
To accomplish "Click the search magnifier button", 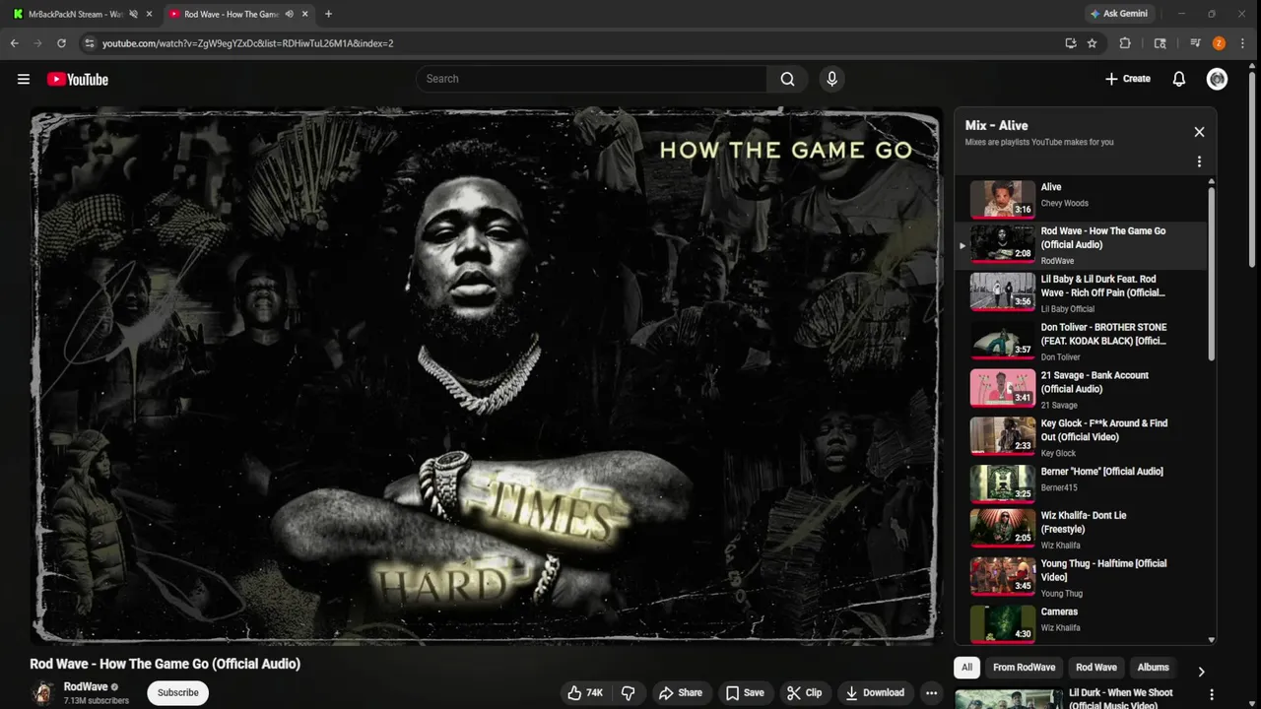I will [787, 79].
